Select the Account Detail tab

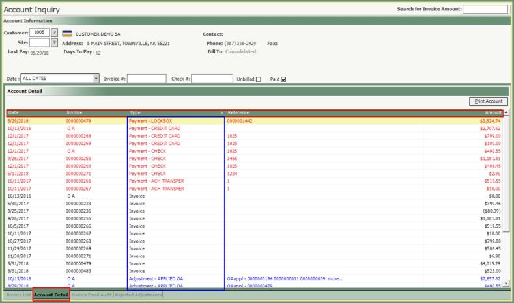(x=51, y=295)
